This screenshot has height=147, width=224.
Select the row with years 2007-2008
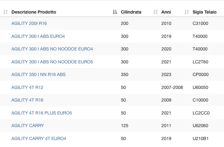(112, 87)
